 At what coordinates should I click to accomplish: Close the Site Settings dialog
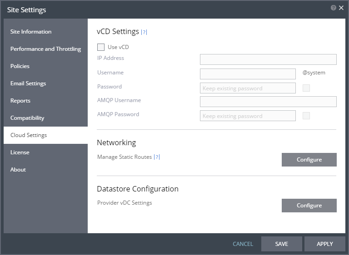(x=341, y=8)
